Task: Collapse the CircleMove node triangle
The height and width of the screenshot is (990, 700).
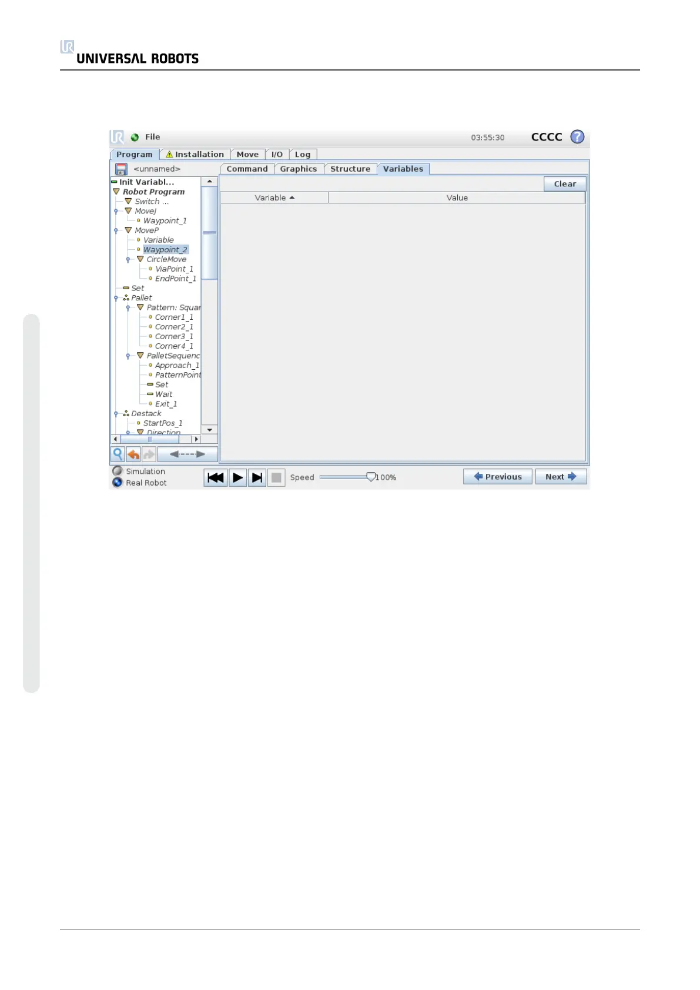Action: click(x=140, y=259)
